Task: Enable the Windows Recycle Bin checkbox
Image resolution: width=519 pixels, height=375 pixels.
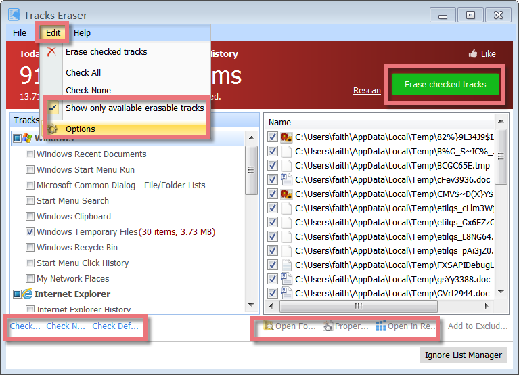Action: coord(30,248)
